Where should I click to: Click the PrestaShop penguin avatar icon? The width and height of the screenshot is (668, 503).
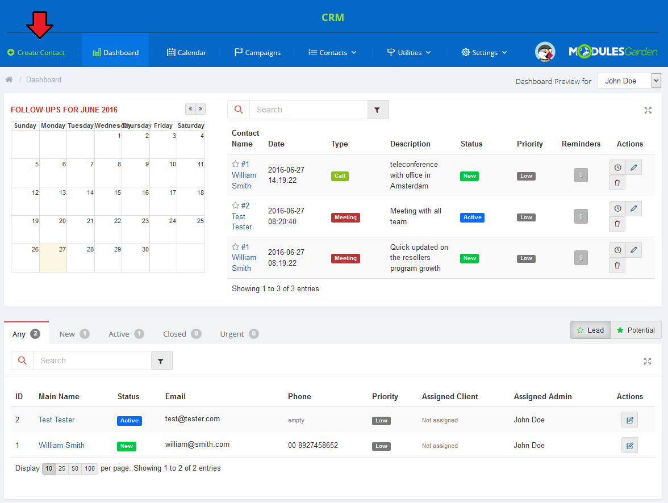coord(545,52)
